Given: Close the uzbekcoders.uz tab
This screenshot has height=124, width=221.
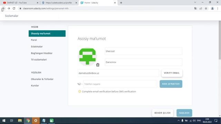Looking at the screenshot, I should click(x=76, y=3).
